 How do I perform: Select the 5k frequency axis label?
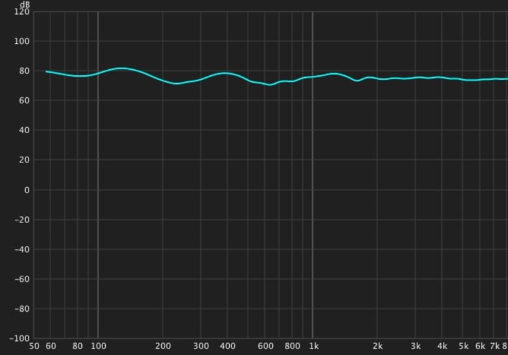click(463, 346)
